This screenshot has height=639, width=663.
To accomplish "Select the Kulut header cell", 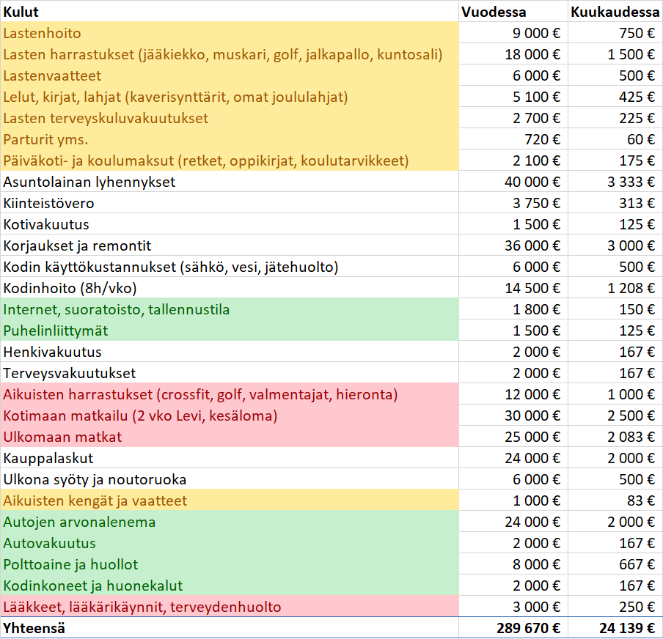I will (x=22, y=12).
